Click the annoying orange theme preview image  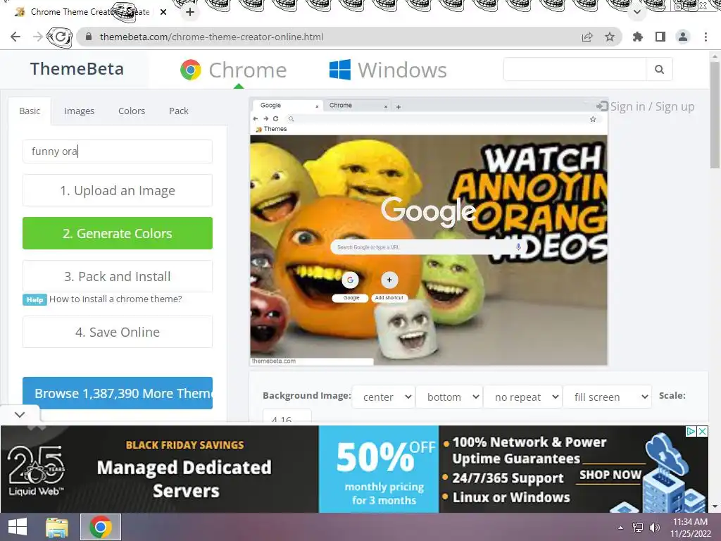click(429, 250)
